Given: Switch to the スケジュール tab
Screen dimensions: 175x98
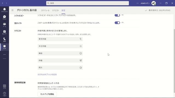Looking at the screenshot, I should click(45, 10).
